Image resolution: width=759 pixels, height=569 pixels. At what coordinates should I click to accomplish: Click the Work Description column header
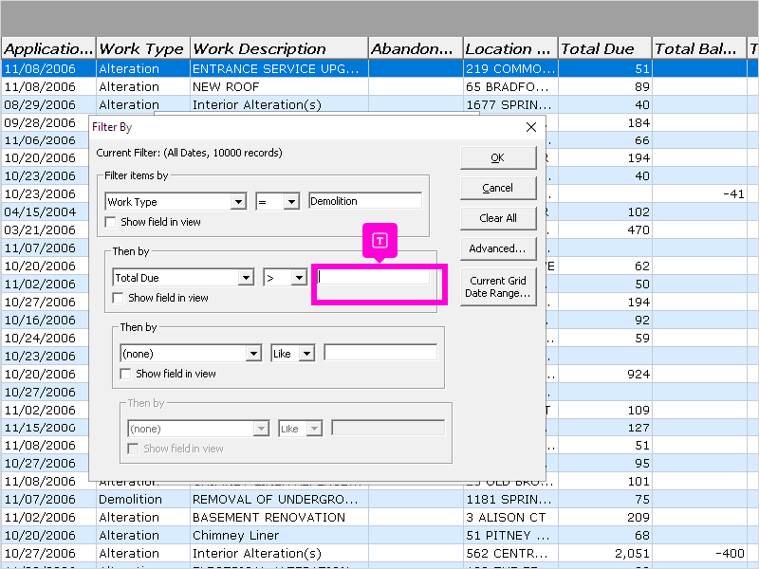(x=279, y=48)
